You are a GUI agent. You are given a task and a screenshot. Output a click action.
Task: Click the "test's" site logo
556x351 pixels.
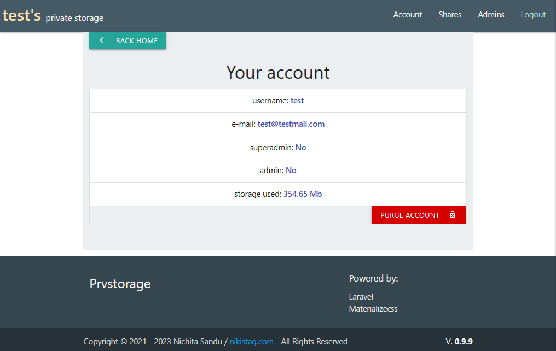pos(22,15)
